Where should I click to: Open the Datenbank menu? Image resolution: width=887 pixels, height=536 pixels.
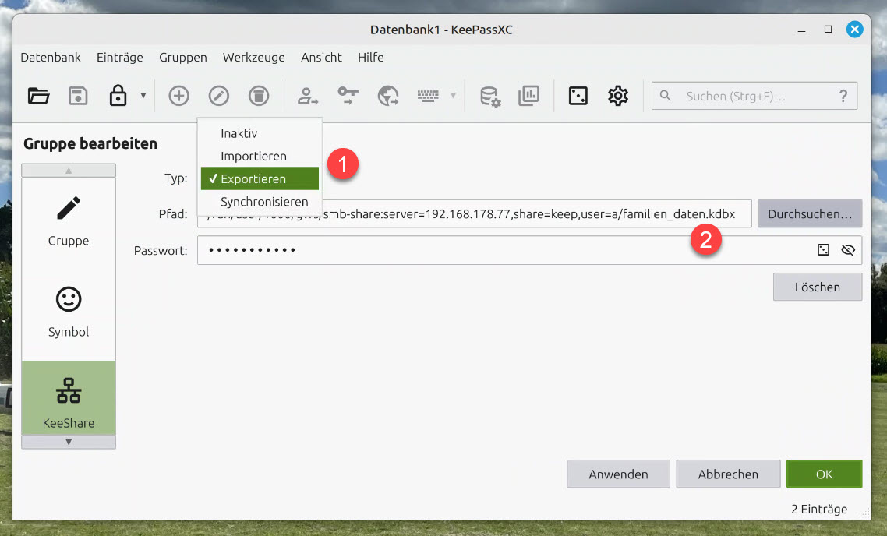pos(51,57)
